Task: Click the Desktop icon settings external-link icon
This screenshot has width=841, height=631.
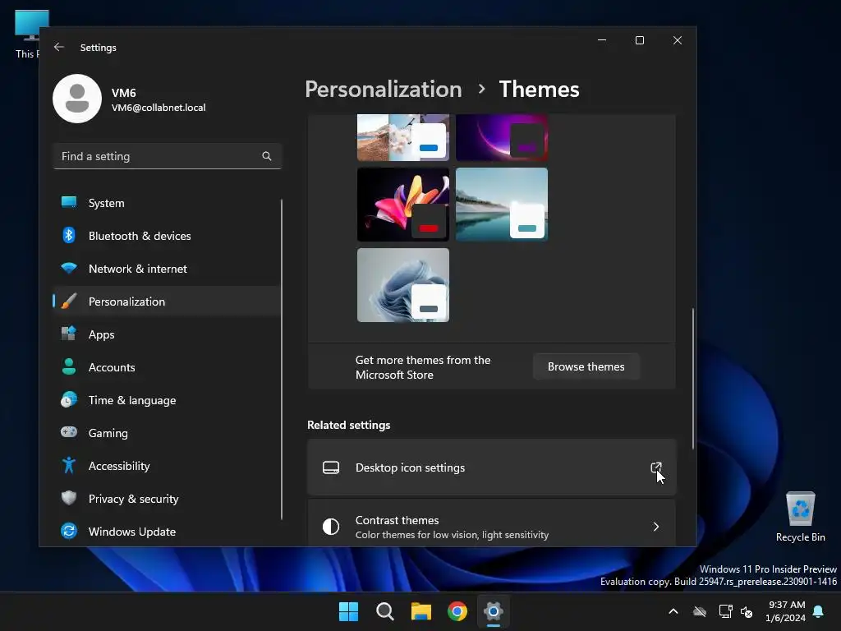Action: (656, 467)
